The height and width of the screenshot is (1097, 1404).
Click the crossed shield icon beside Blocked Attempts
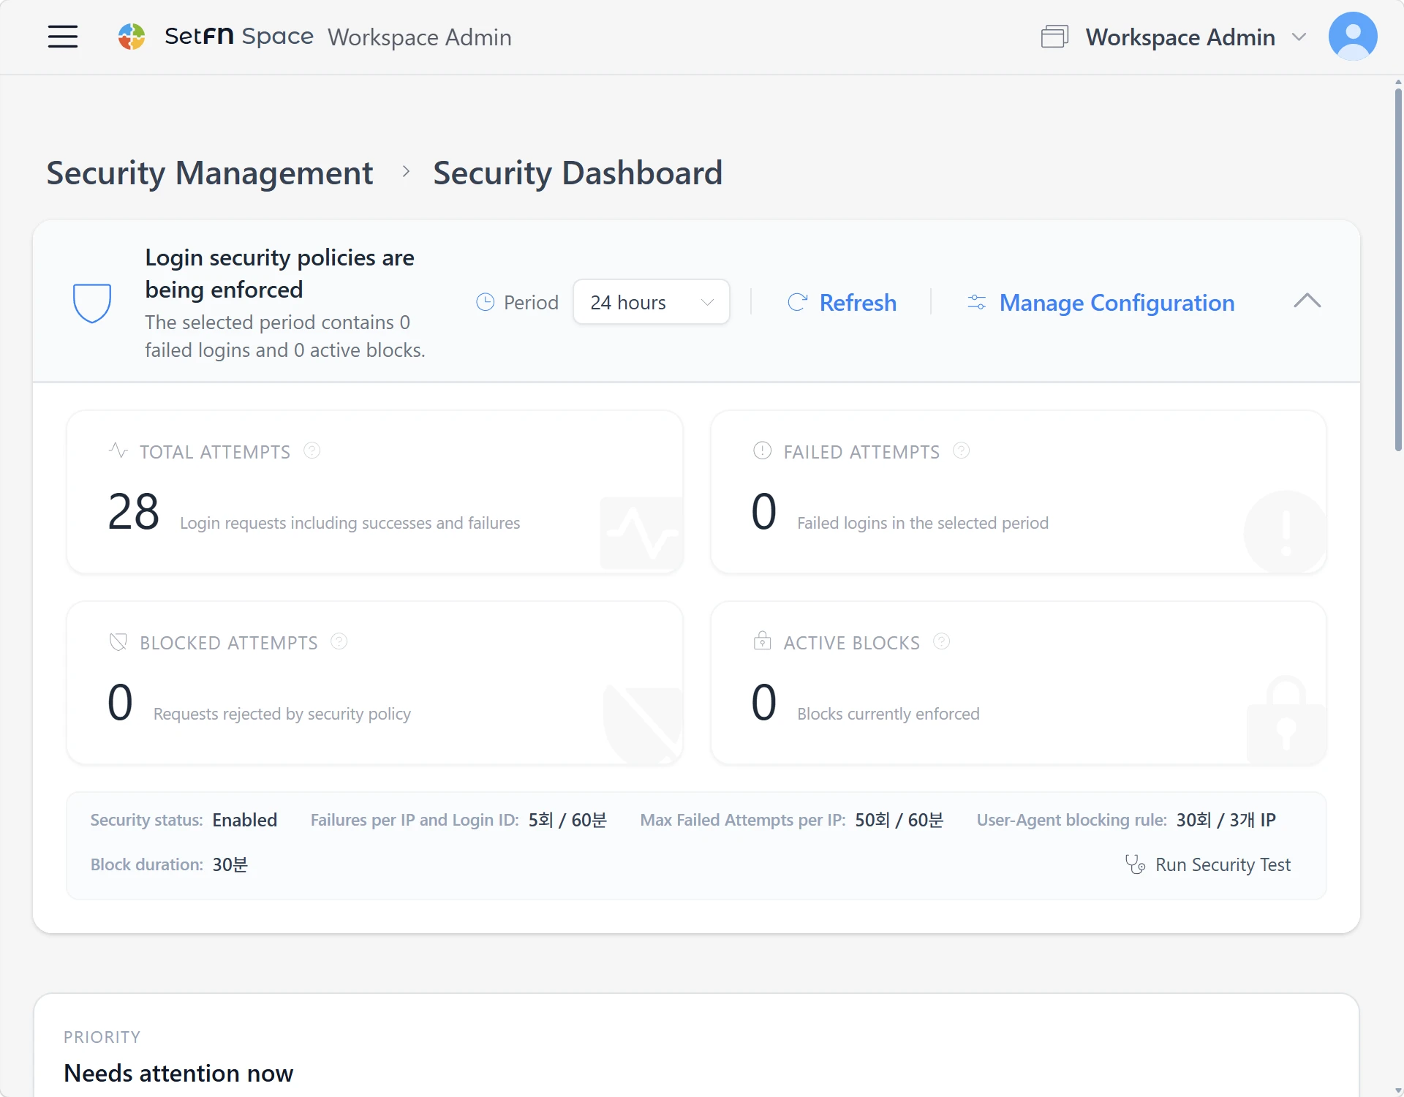tap(118, 642)
